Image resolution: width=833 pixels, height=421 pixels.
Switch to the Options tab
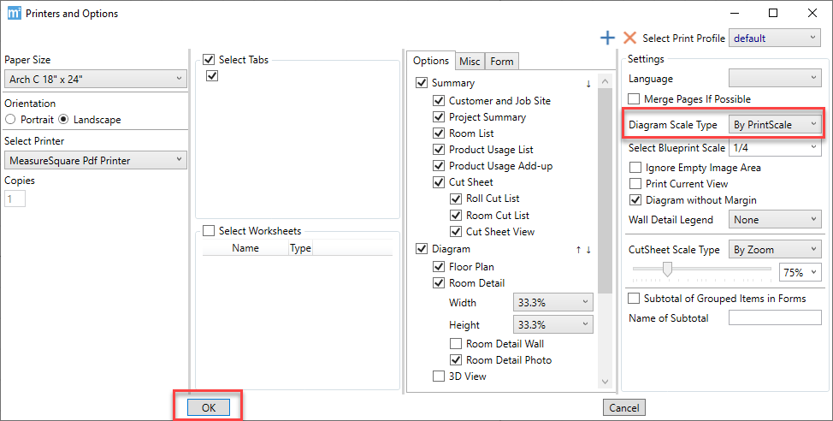click(431, 61)
